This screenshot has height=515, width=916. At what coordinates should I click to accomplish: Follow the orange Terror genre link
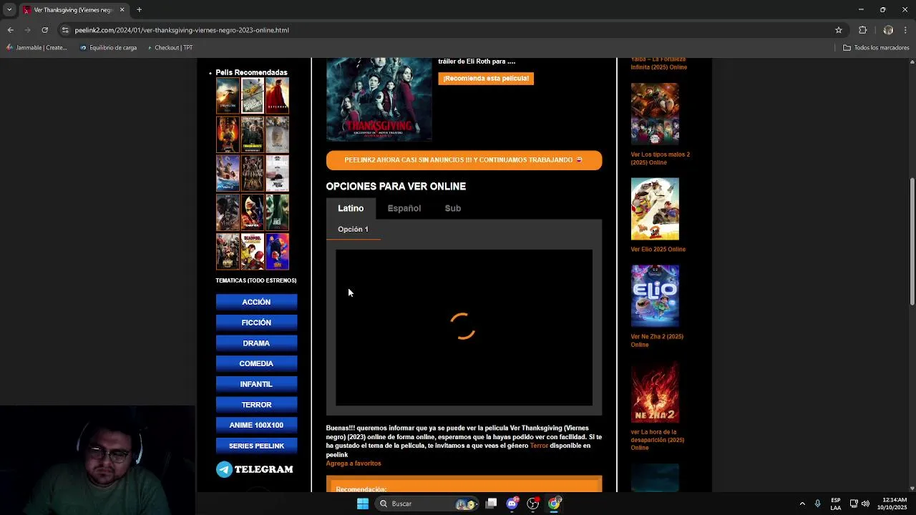pos(539,446)
